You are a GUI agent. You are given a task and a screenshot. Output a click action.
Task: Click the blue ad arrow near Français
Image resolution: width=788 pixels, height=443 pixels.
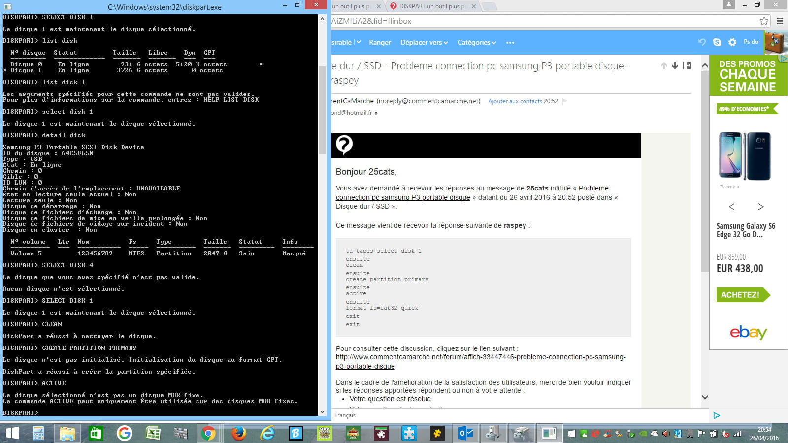tap(717, 415)
